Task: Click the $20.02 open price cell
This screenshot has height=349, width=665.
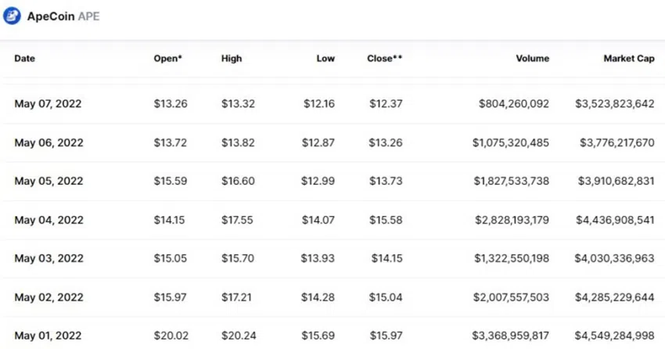Action: [x=171, y=336]
